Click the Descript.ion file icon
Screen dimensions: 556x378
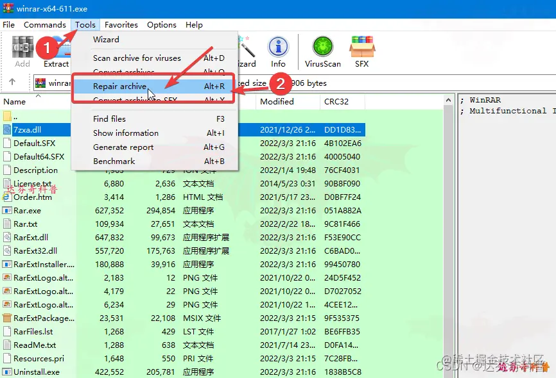pyautogui.click(x=7, y=170)
